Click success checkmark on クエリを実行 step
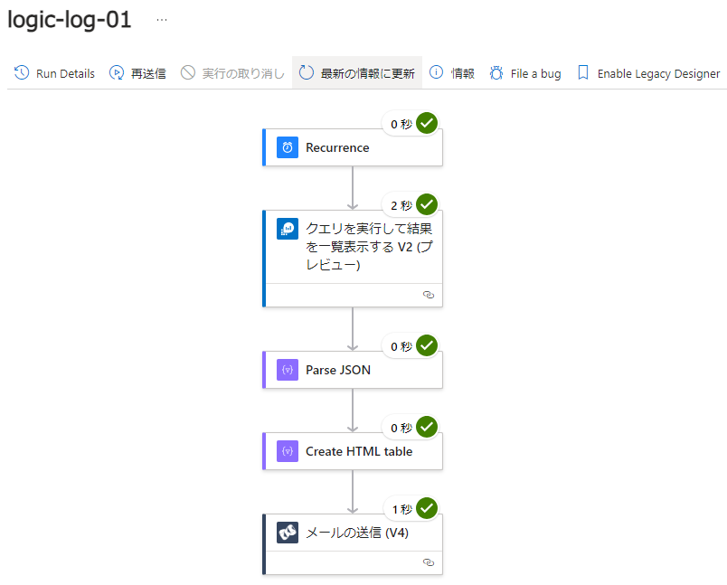Image resolution: width=727 pixels, height=585 pixels. point(427,204)
